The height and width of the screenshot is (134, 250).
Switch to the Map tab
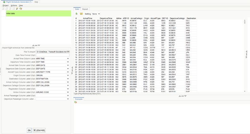tap(37, 2)
